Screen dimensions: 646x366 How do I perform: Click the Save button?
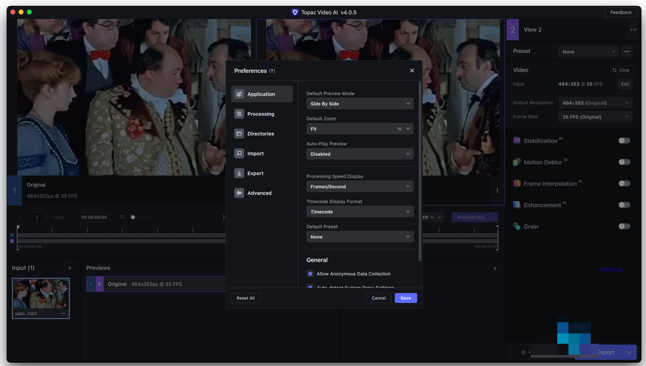(x=405, y=298)
